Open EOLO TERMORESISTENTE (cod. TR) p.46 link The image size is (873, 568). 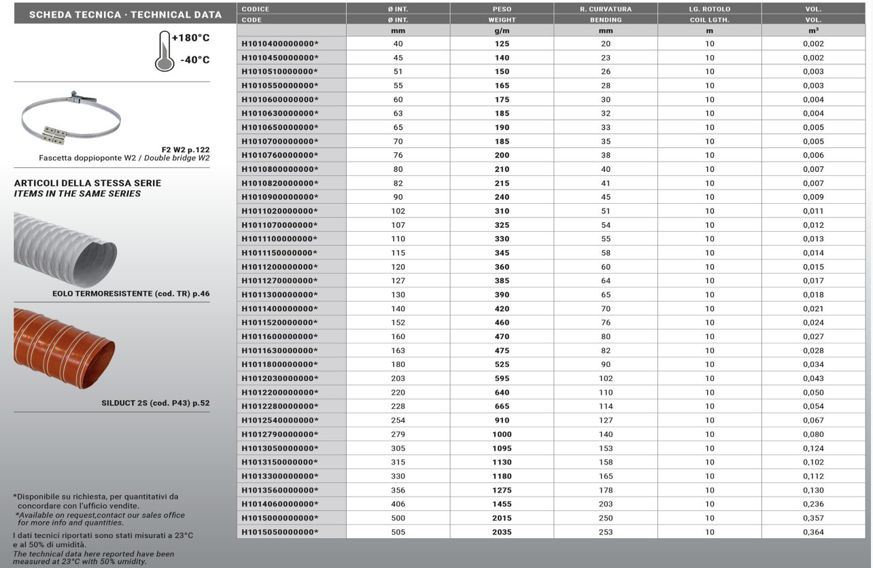point(131,294)
